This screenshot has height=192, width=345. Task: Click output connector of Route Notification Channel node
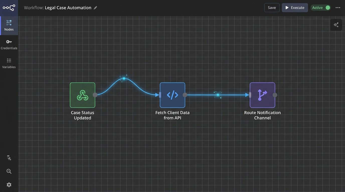coord(275,95)
